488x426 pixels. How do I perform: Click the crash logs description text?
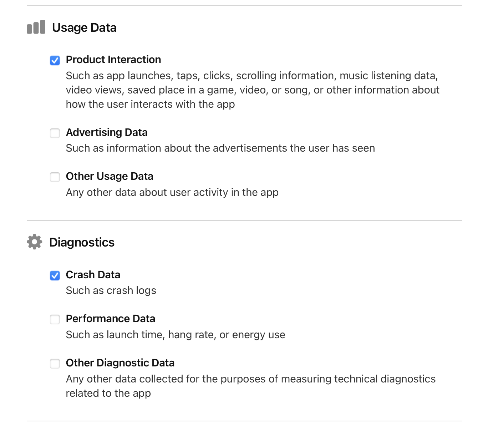(x=111, y=290)
